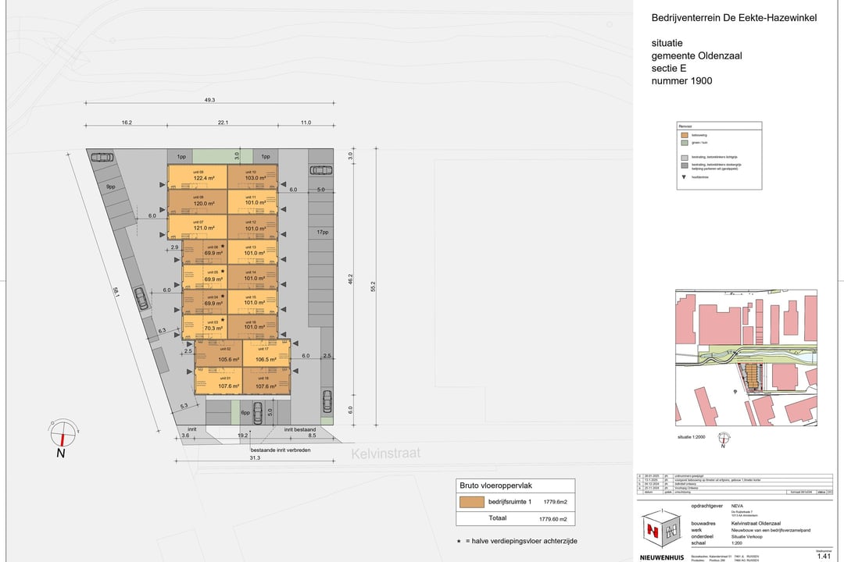Viewport: 844px width, 562px height.
Task: Click the '11.0' dimension at top
Action: click(306, 123)
